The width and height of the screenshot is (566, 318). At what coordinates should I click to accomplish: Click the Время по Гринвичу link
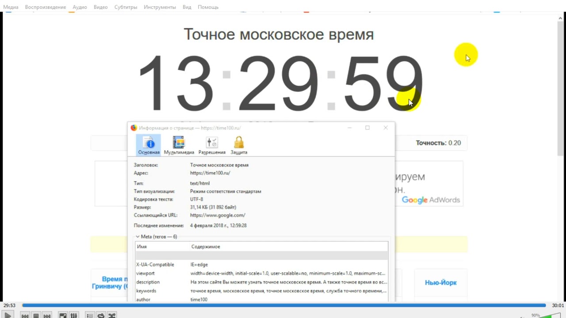click(109, 283)
